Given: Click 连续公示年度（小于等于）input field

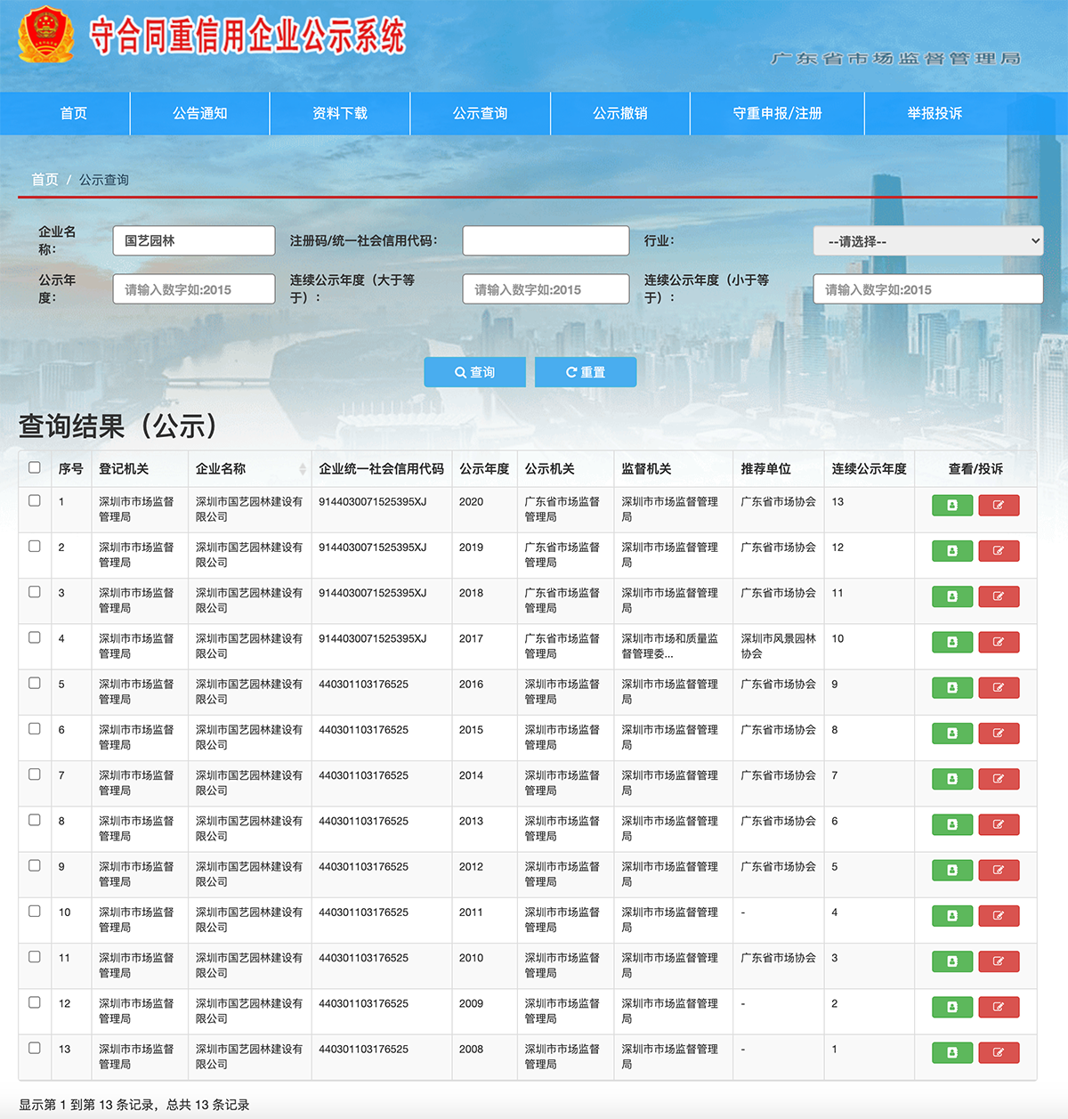Looking at the screenshot, I should pyautogui.click(x=928, y=289).
